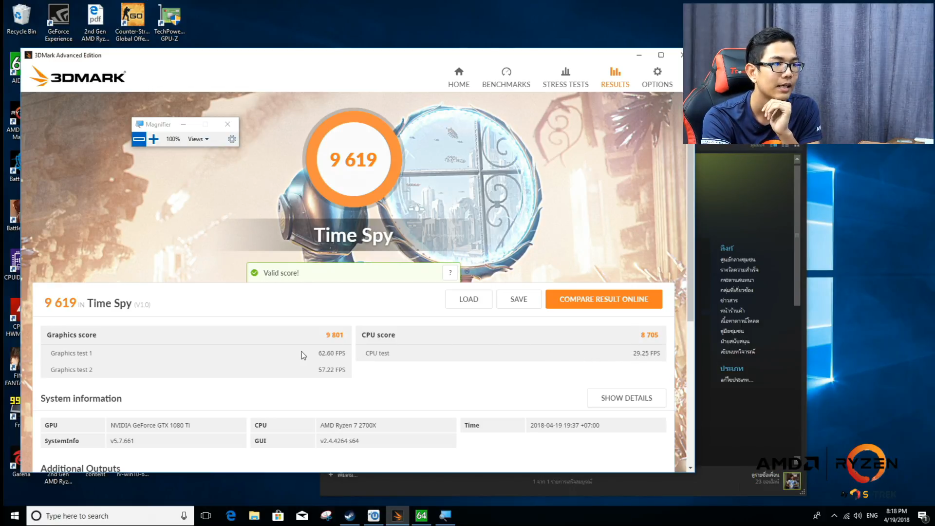This screenshot has height=526, width=935.
Task: Click Magnifier zoom in plus button
Action: [154, 139]
